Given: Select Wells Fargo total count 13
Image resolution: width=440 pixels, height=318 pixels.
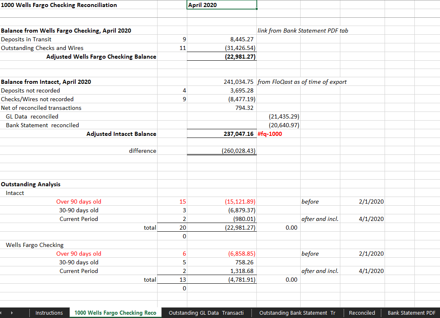Looking at the screenshot, I should coord(183,280).
